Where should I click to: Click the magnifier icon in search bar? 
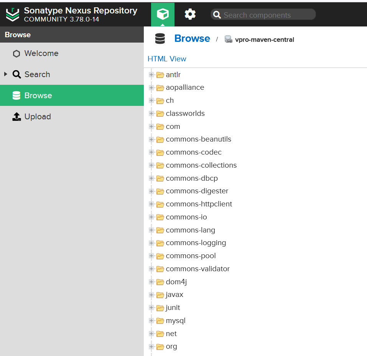click(217, 15)
